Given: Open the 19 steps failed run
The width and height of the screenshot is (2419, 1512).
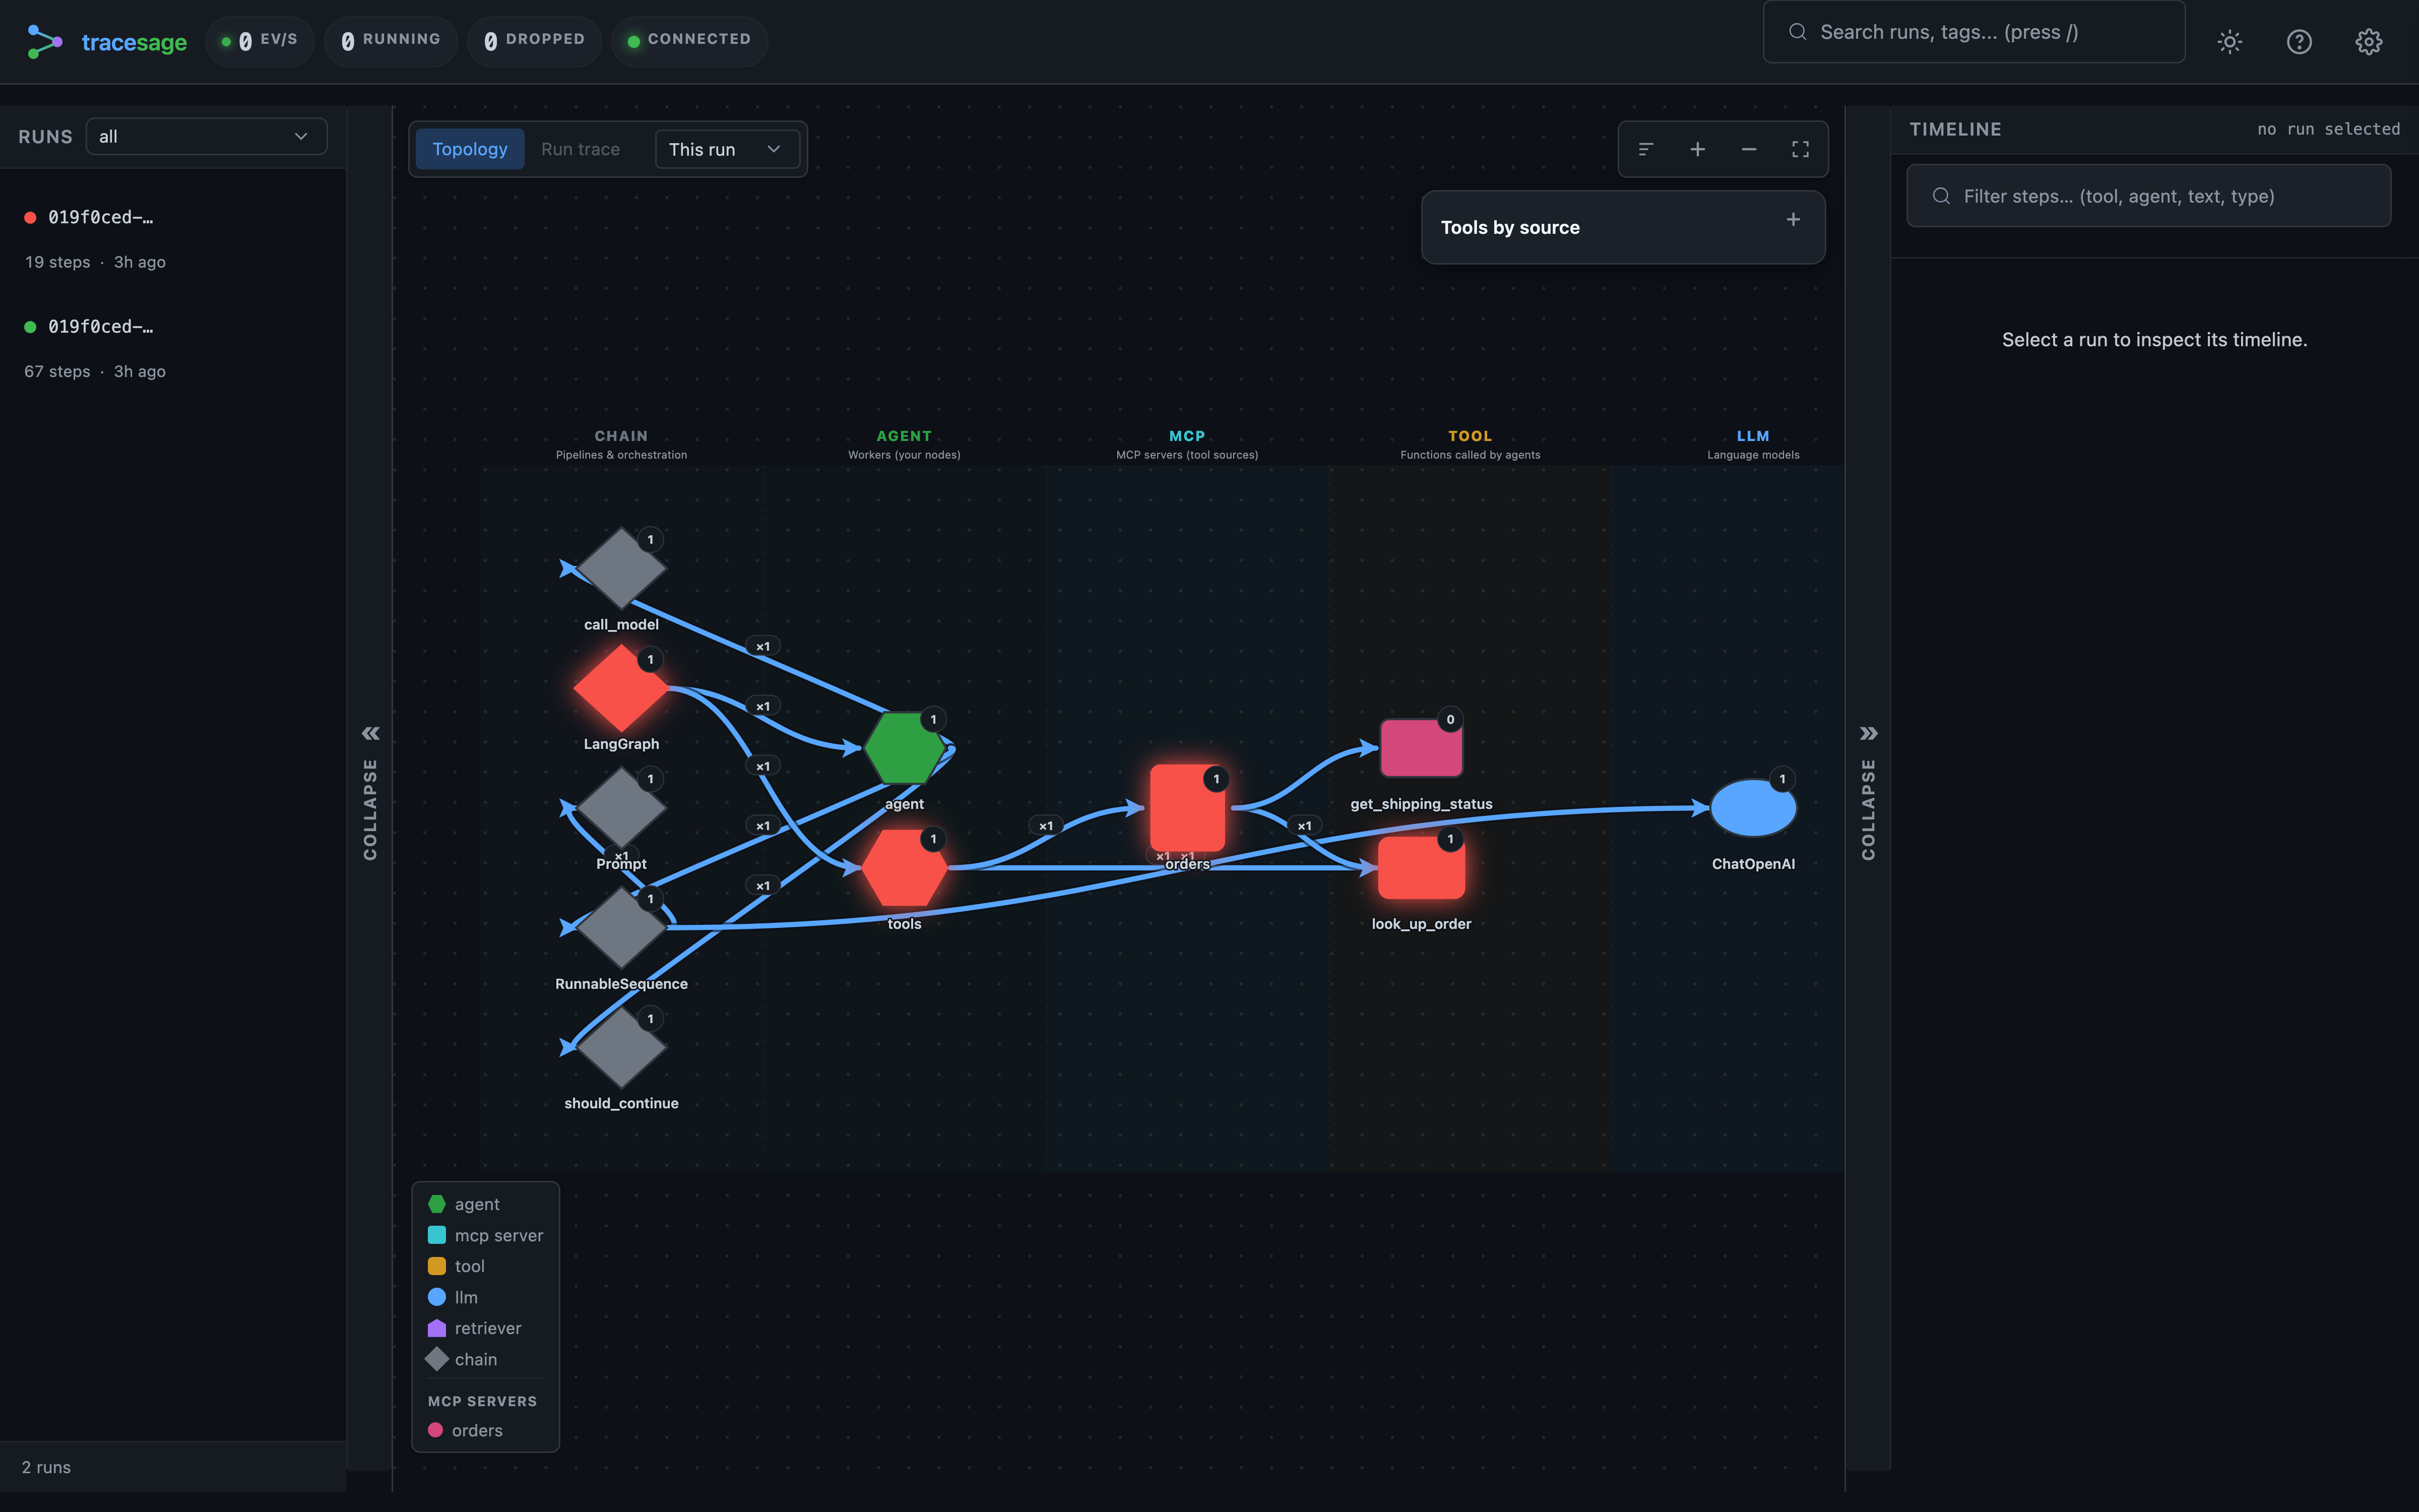Looking at the screenshot, I should pos(173,238).
